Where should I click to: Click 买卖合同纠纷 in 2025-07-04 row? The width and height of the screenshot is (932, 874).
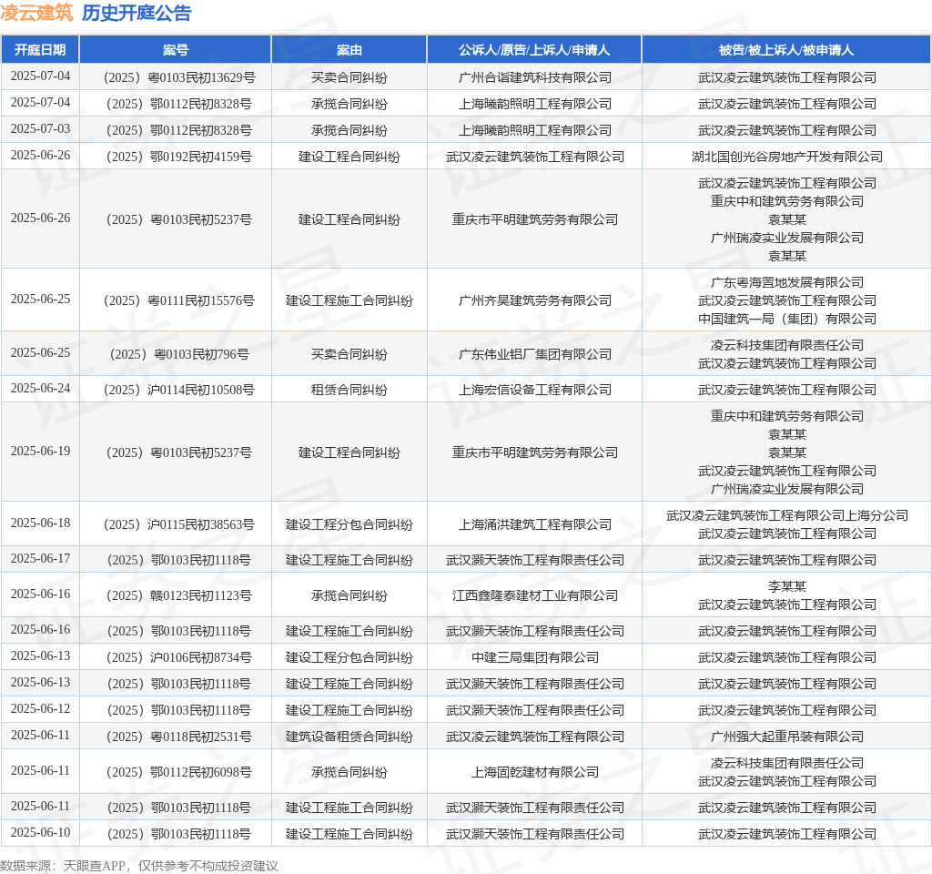349,77
